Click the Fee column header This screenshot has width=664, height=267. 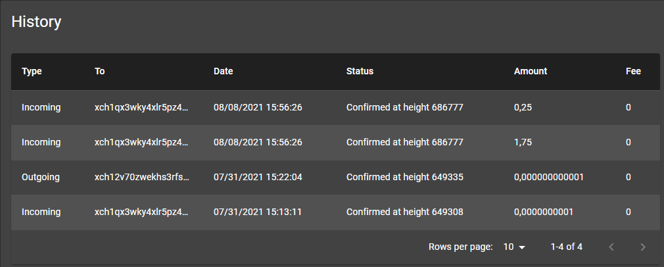pos(633,71)
